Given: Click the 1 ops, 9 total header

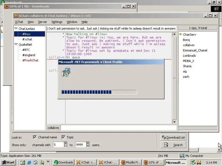Looking at the screenshot, I should [x=198, y=28].
